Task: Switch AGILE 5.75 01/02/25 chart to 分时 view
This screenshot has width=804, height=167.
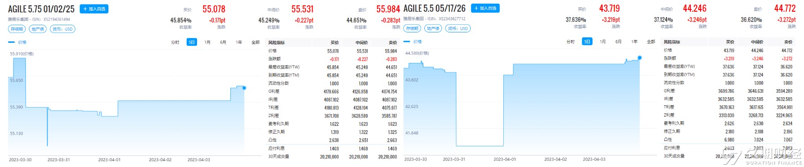Action: point(175,42)
